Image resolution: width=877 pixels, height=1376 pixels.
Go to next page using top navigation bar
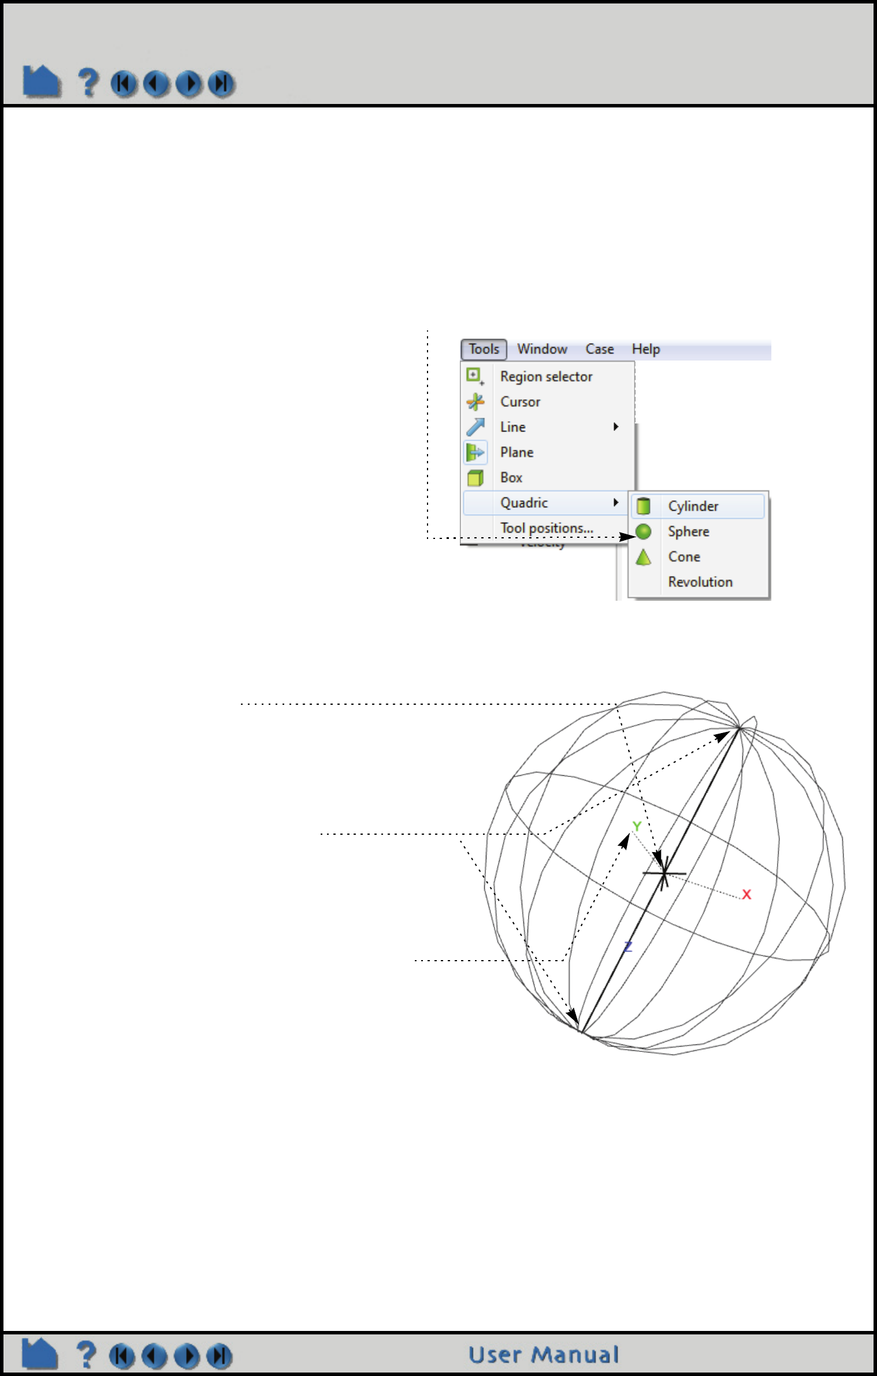click(x=189, y=84)
